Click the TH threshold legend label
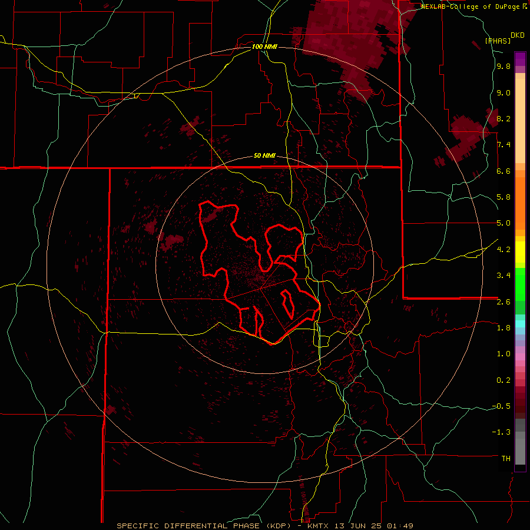The height and width of the screenshot is (530, 530). (x=506, y=459)
